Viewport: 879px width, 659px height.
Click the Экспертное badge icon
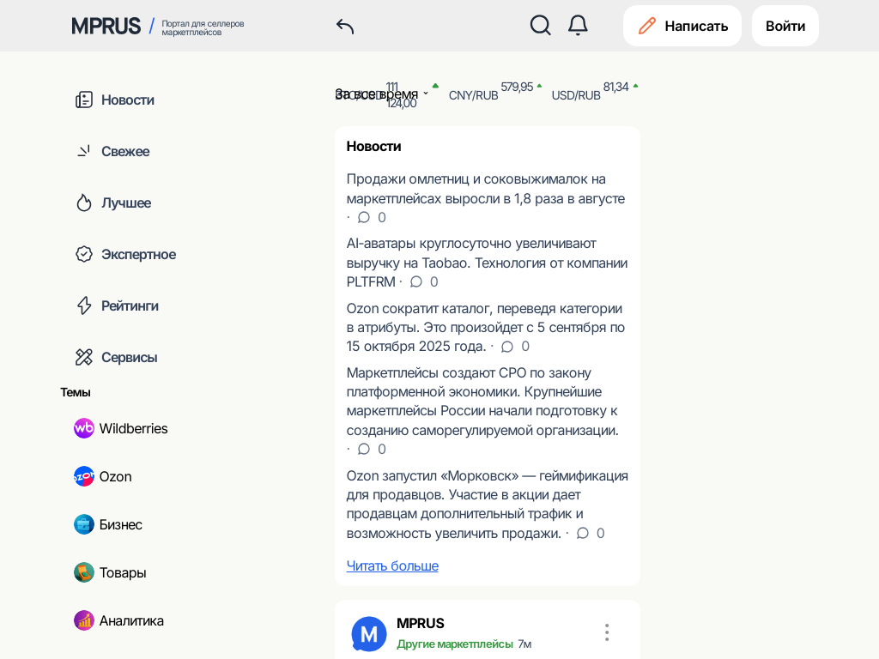84,254
